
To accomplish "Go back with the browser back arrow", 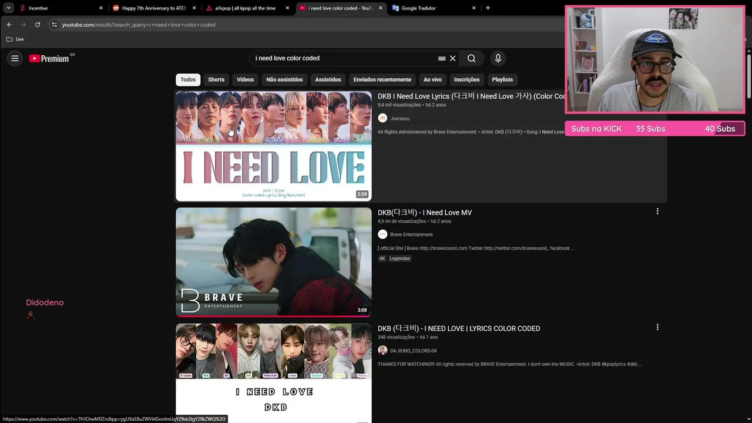I will (x=9, y=25).
